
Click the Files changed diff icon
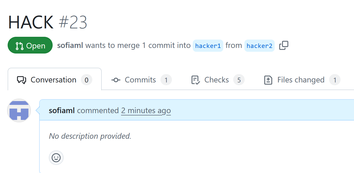click(268, 80)
